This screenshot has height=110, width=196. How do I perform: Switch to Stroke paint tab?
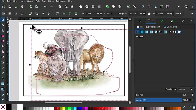tap(153, 27)
